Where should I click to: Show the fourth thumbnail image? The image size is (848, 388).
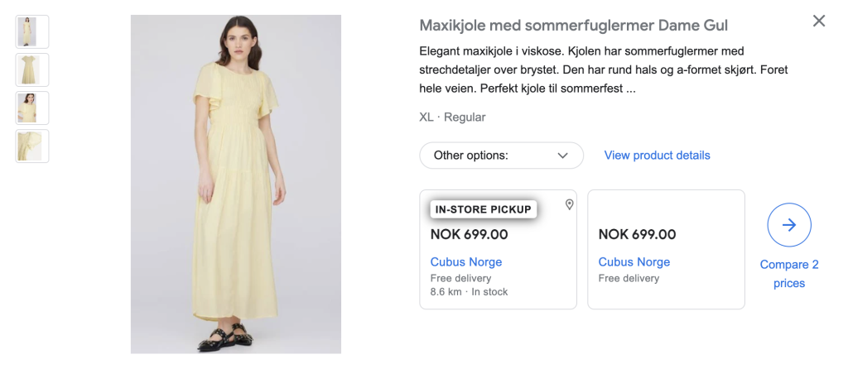tap(32, 146)
